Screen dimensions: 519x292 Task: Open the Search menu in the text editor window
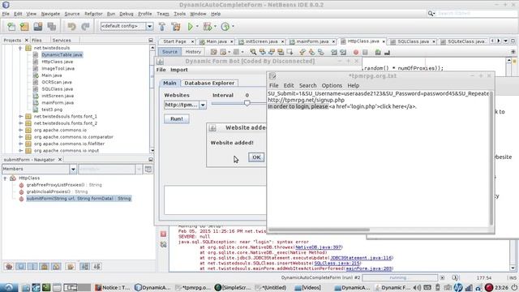click(308, 85)
